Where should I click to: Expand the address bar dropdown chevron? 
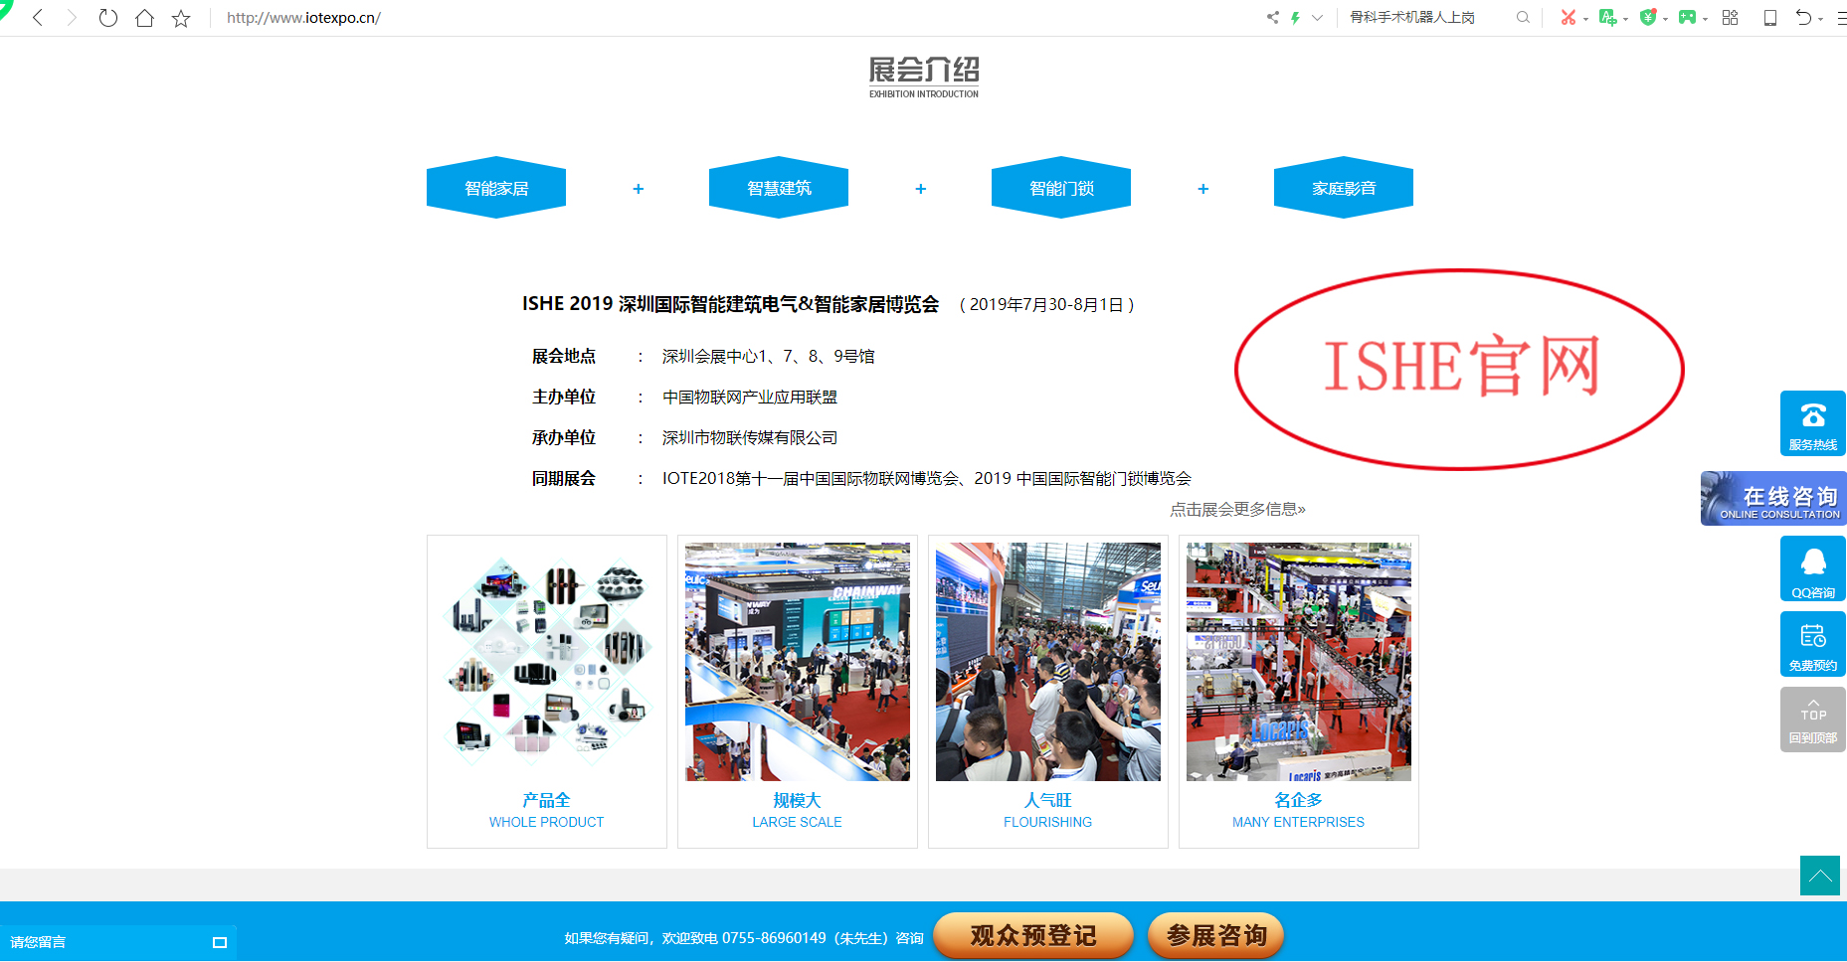1318,17
